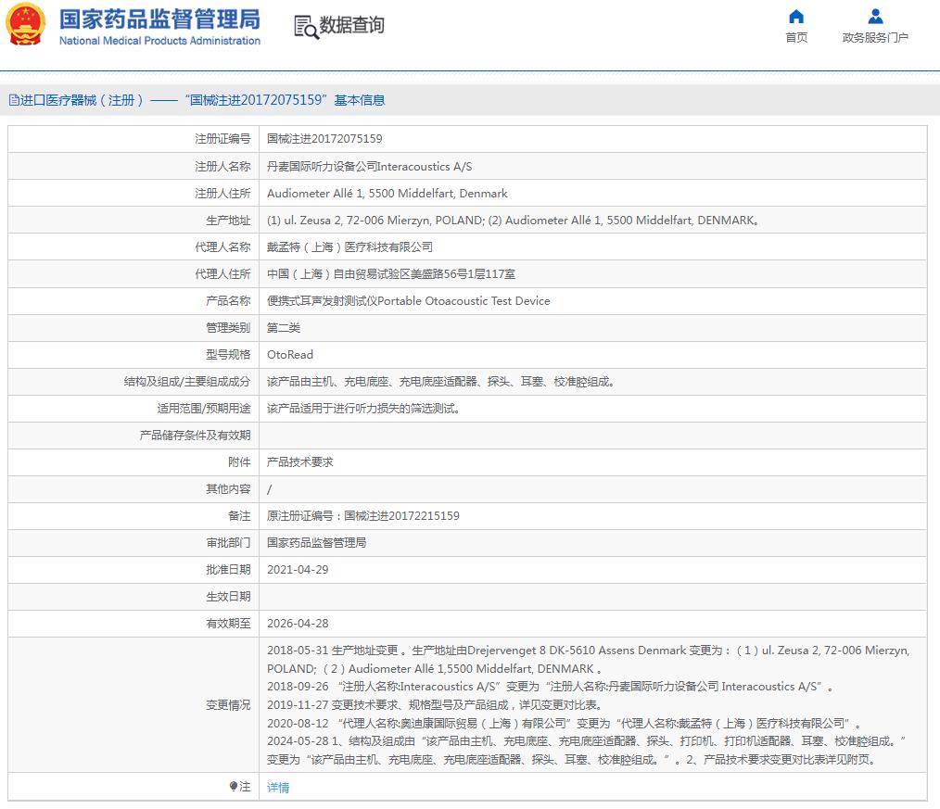Click the 结构及组成/主要组成成分 label
940x809 pixels.
coord(187,382)
